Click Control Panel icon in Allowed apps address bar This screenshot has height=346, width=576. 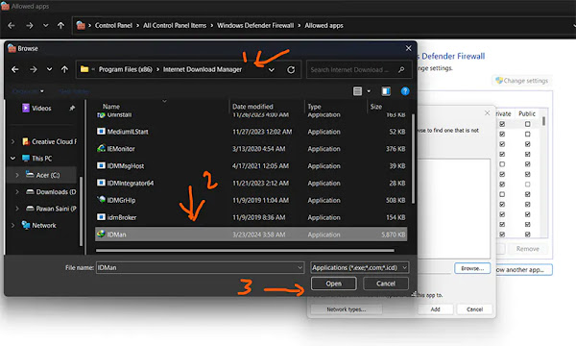coord(81,25)
